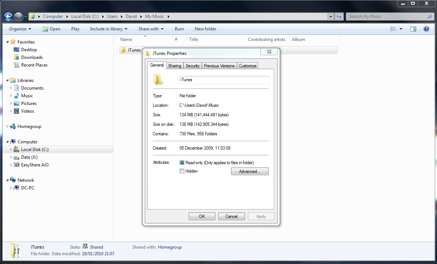Viewport: 437px width, 264px height.
Task: Open the Include in library menu
Action: [x=109, y=29]
